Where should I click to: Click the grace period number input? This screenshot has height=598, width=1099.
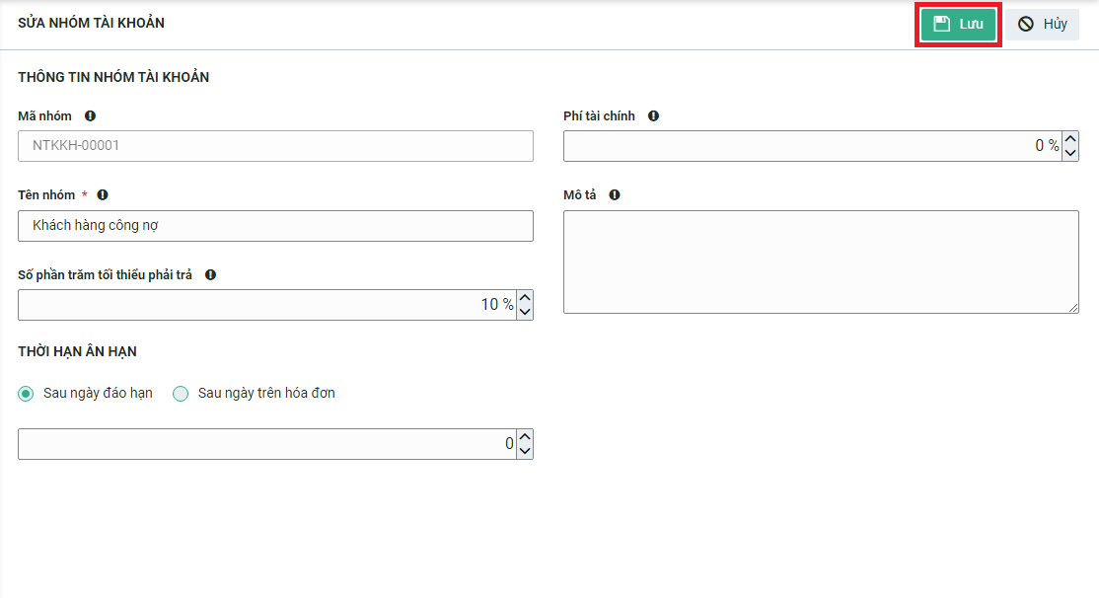pyautogui.click(x=267, y=444)
